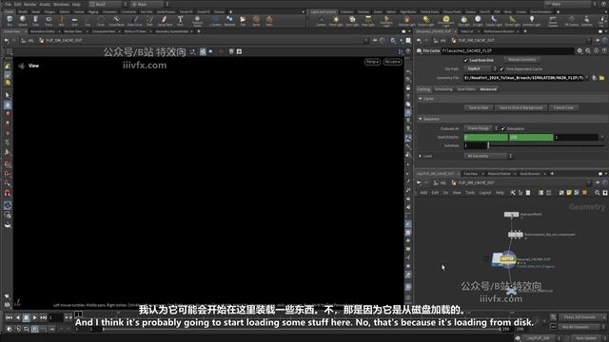Select the Font shelf tool
609x342 pixels.
pos(180,21)
